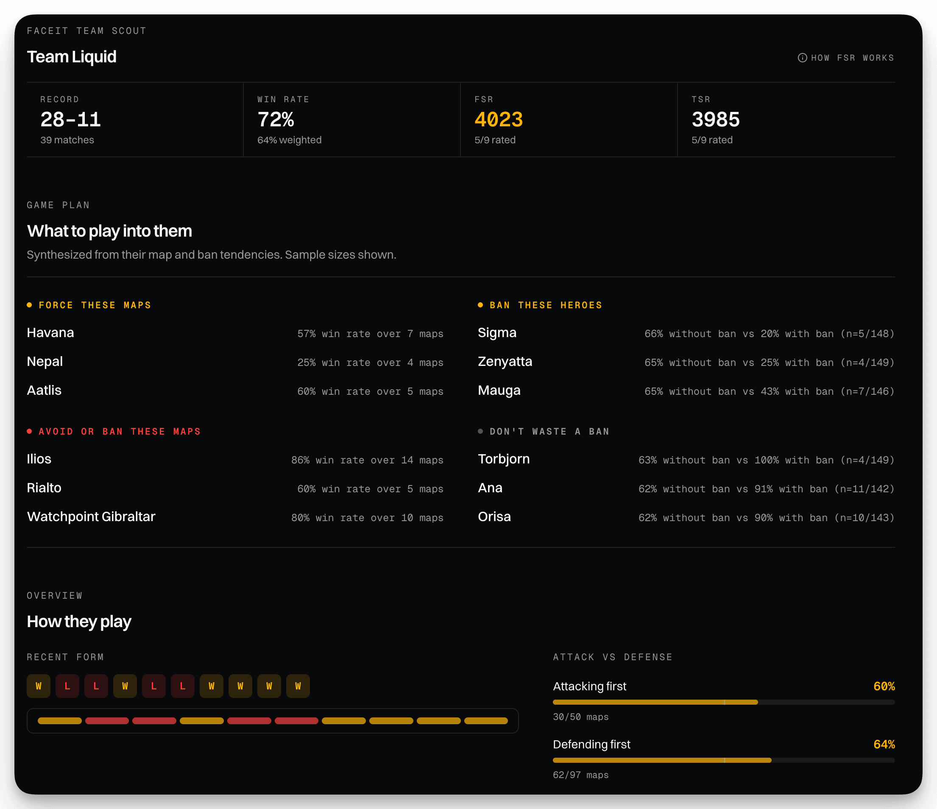
Task: Click the 28-11 record value
Action: (70, 120)
